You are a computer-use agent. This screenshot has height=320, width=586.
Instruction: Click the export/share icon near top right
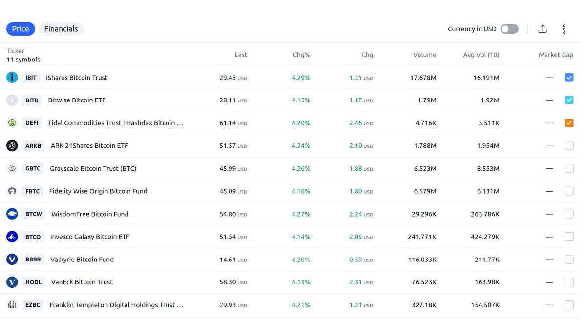coord(543,29)
